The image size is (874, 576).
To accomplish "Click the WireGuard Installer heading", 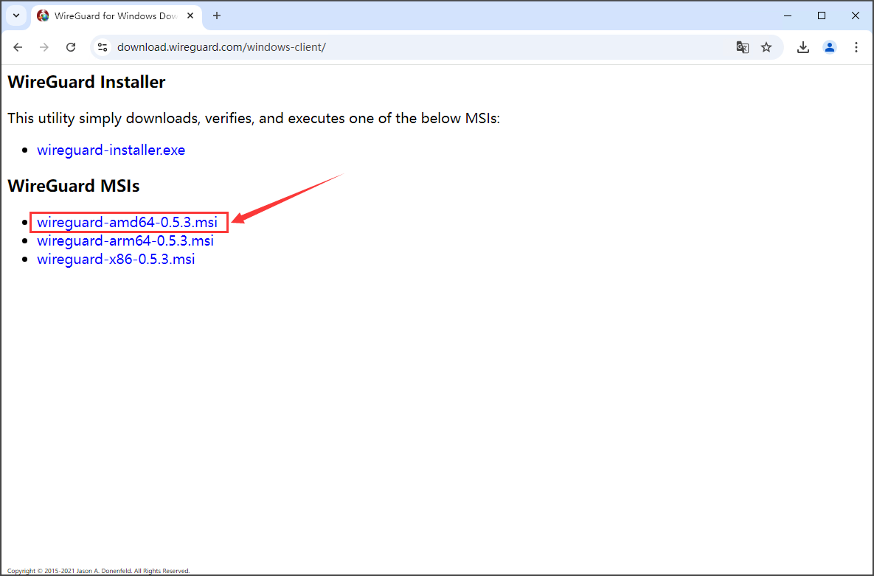I will [86, 82].
